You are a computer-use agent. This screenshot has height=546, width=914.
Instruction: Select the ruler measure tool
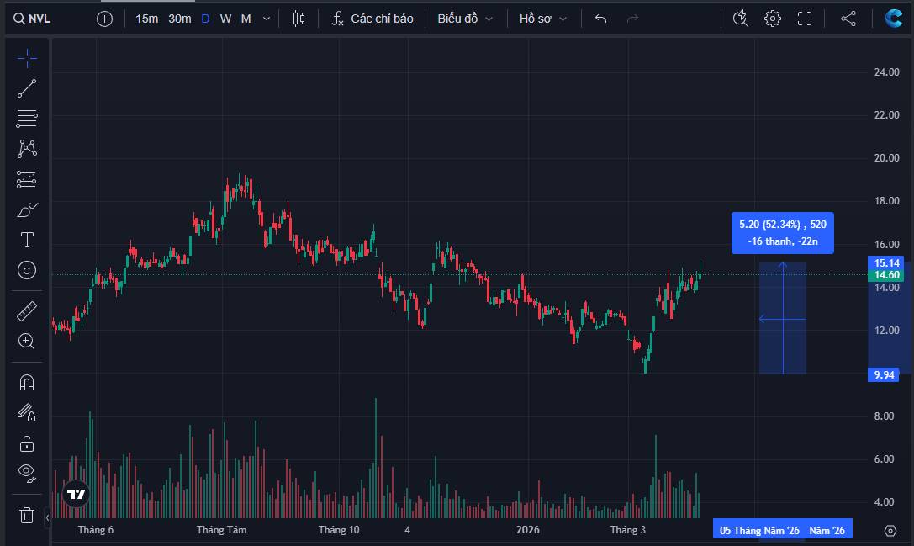pyautogui.click(x=27, y=311)
